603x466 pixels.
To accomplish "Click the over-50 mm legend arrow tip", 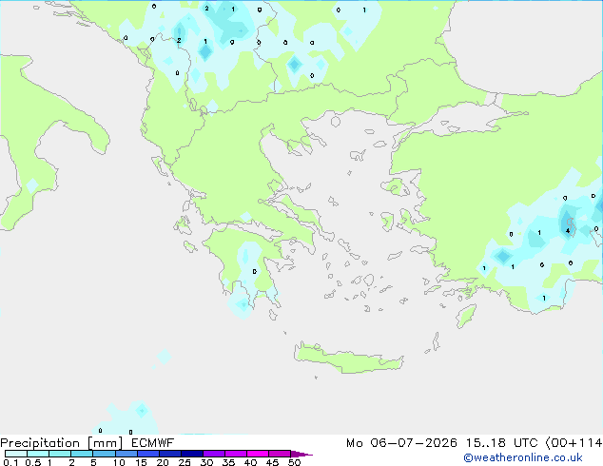I will click(x=301, y=454).
